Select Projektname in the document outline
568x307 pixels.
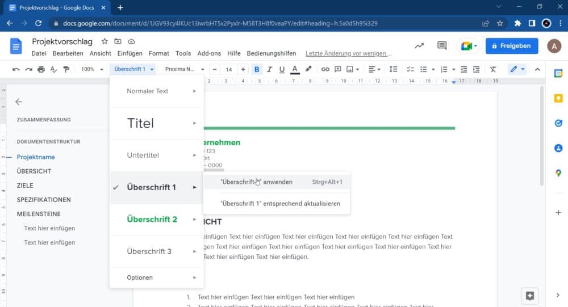[x=36, y=157]
